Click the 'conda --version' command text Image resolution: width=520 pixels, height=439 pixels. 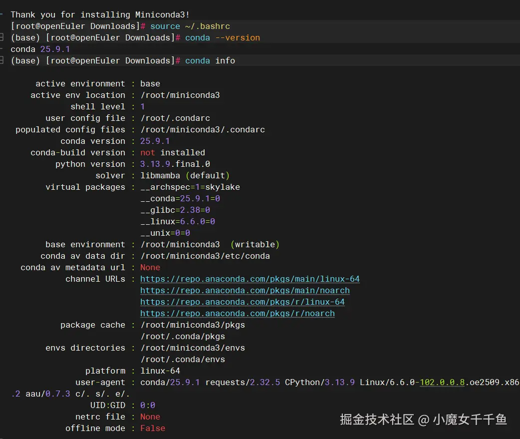[222, 37]
